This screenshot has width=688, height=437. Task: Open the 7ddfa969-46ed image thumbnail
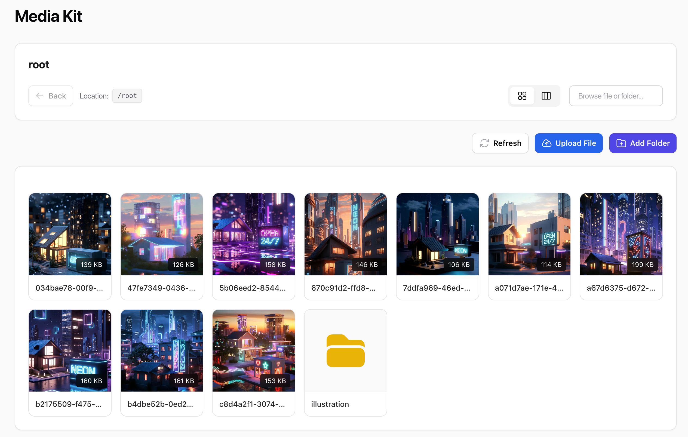point(437,234)
